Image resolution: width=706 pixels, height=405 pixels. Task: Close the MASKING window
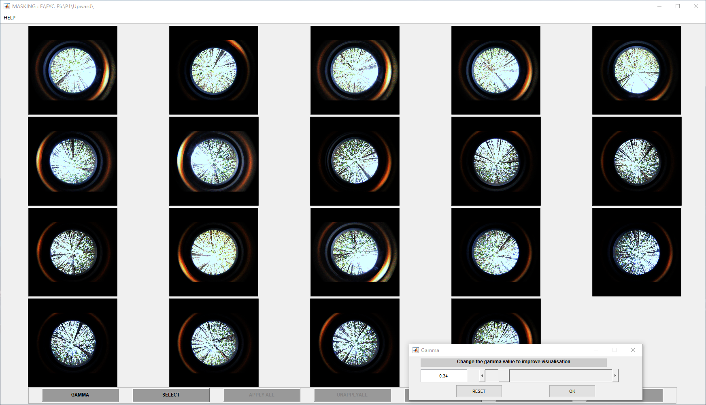[x=696, y=6]
